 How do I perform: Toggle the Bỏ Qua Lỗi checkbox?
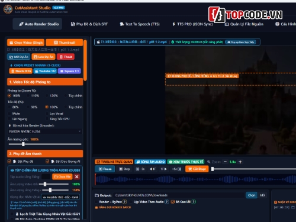173,202
